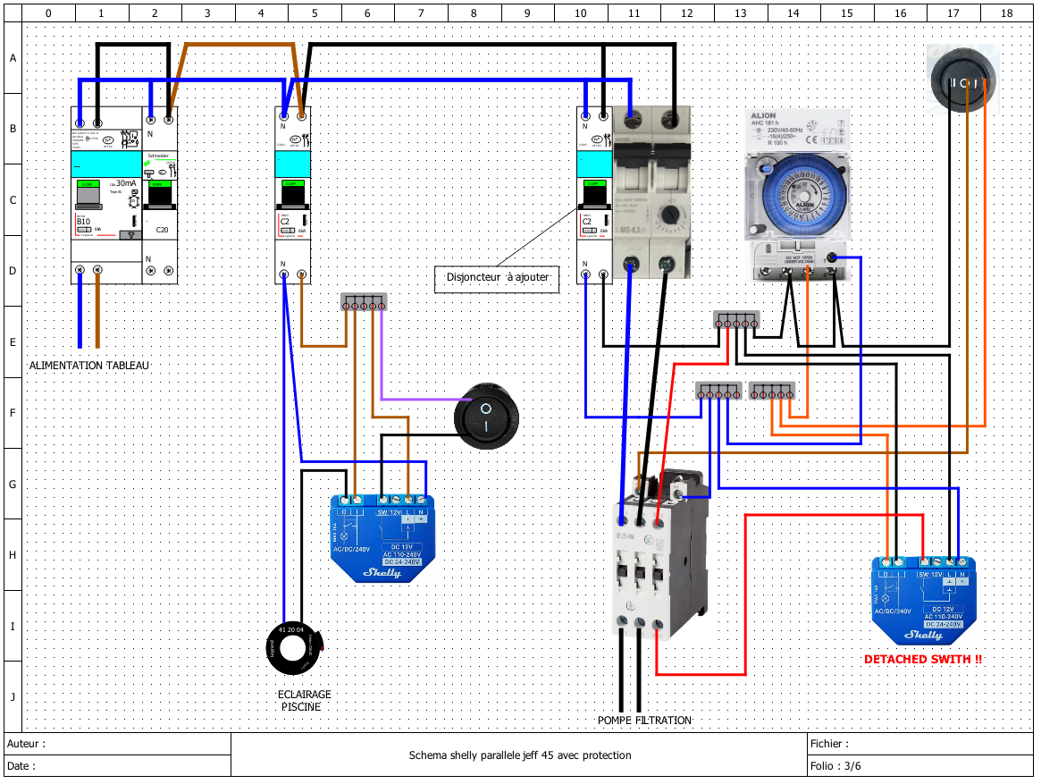Select the terminal strip above the lighting switch
Viewport: 1041px width, 784px height.
[x=363, y=302]
